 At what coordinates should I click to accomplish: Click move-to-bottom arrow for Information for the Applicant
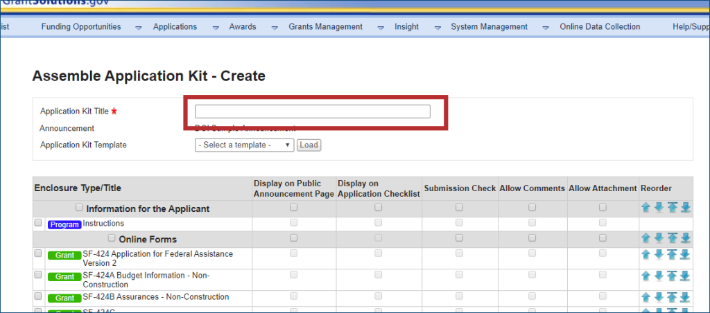click(x=686, y=208)
